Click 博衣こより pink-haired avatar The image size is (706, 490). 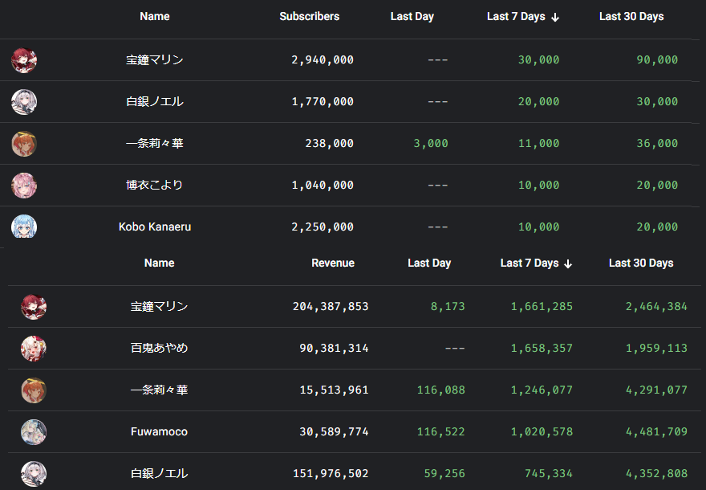coord(24,186)
